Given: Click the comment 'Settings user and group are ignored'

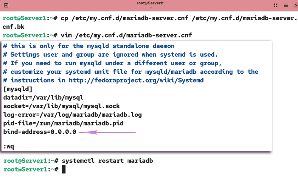Looking at the screenshot, I should pyautogui.click(x=111, y=55).
